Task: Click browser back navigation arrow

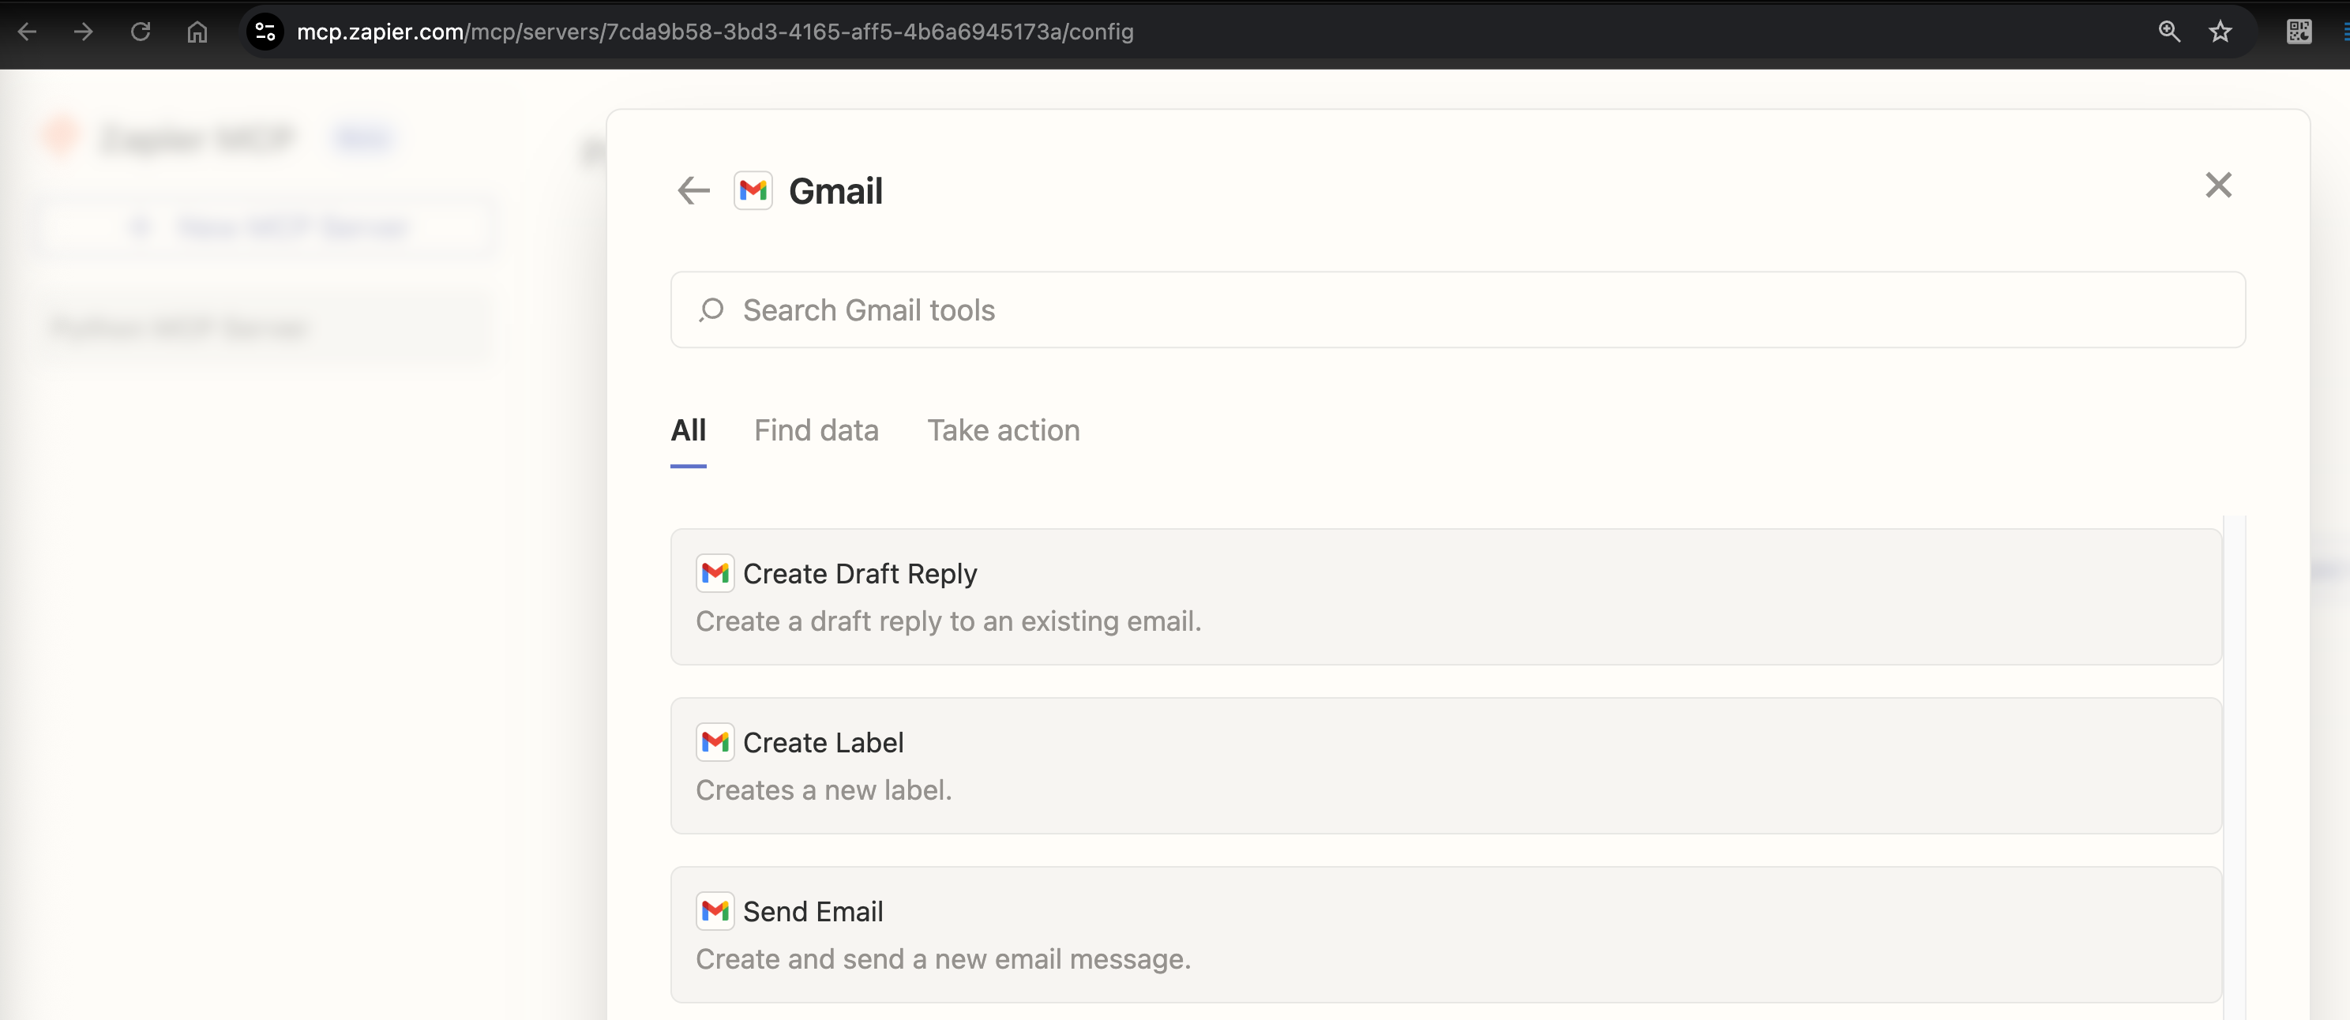Action: pos(28,32)
